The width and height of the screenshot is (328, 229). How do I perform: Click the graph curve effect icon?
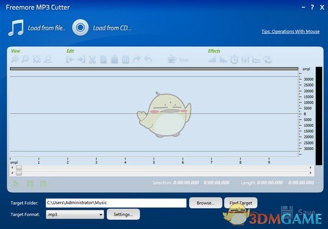tap(256, 60)
